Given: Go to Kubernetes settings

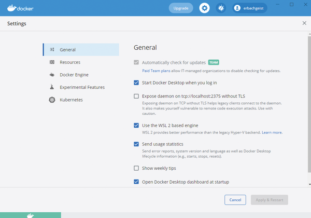Looking at the screenshot, I should tap(81, 100).
